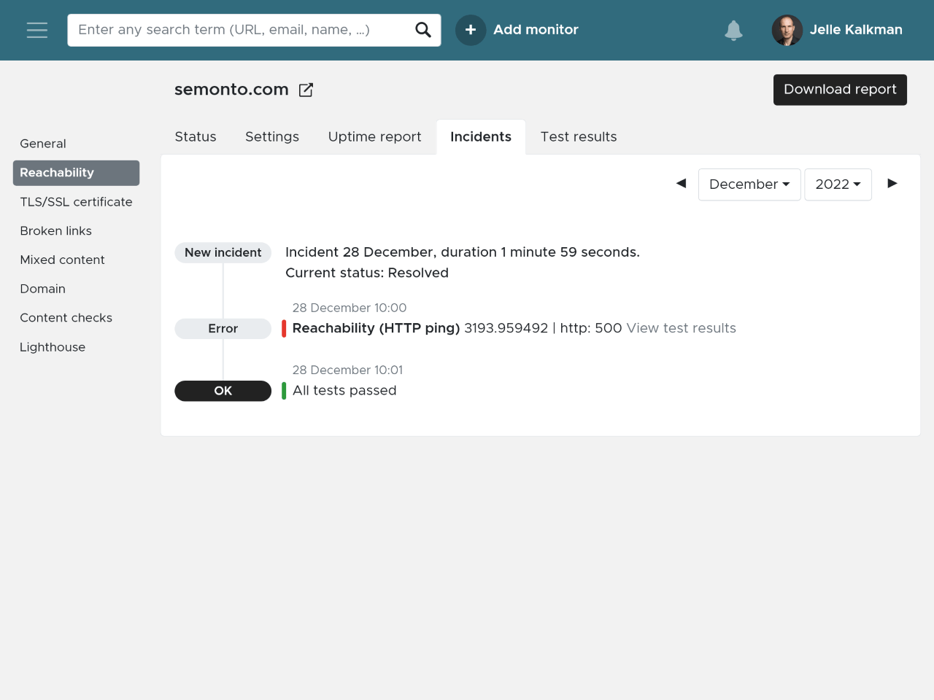
Task: Switch to the Settings tab
Action: pyautogui.click(x=272, y=137)
